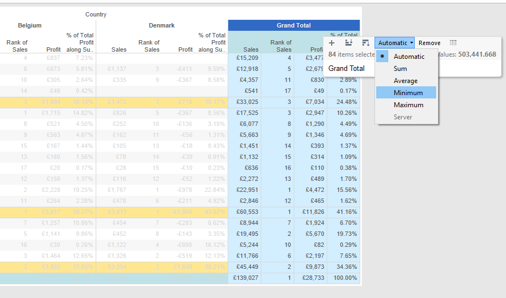Viewport: 506px width, 298px height.
Task: Open the Automatic aggregation dropdown
Action: pos(395,43)
